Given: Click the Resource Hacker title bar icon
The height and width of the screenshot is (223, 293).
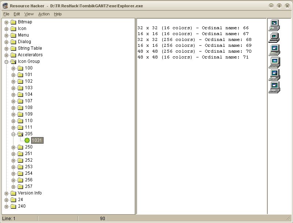Looking at the screenshot, I should [5, 6].
